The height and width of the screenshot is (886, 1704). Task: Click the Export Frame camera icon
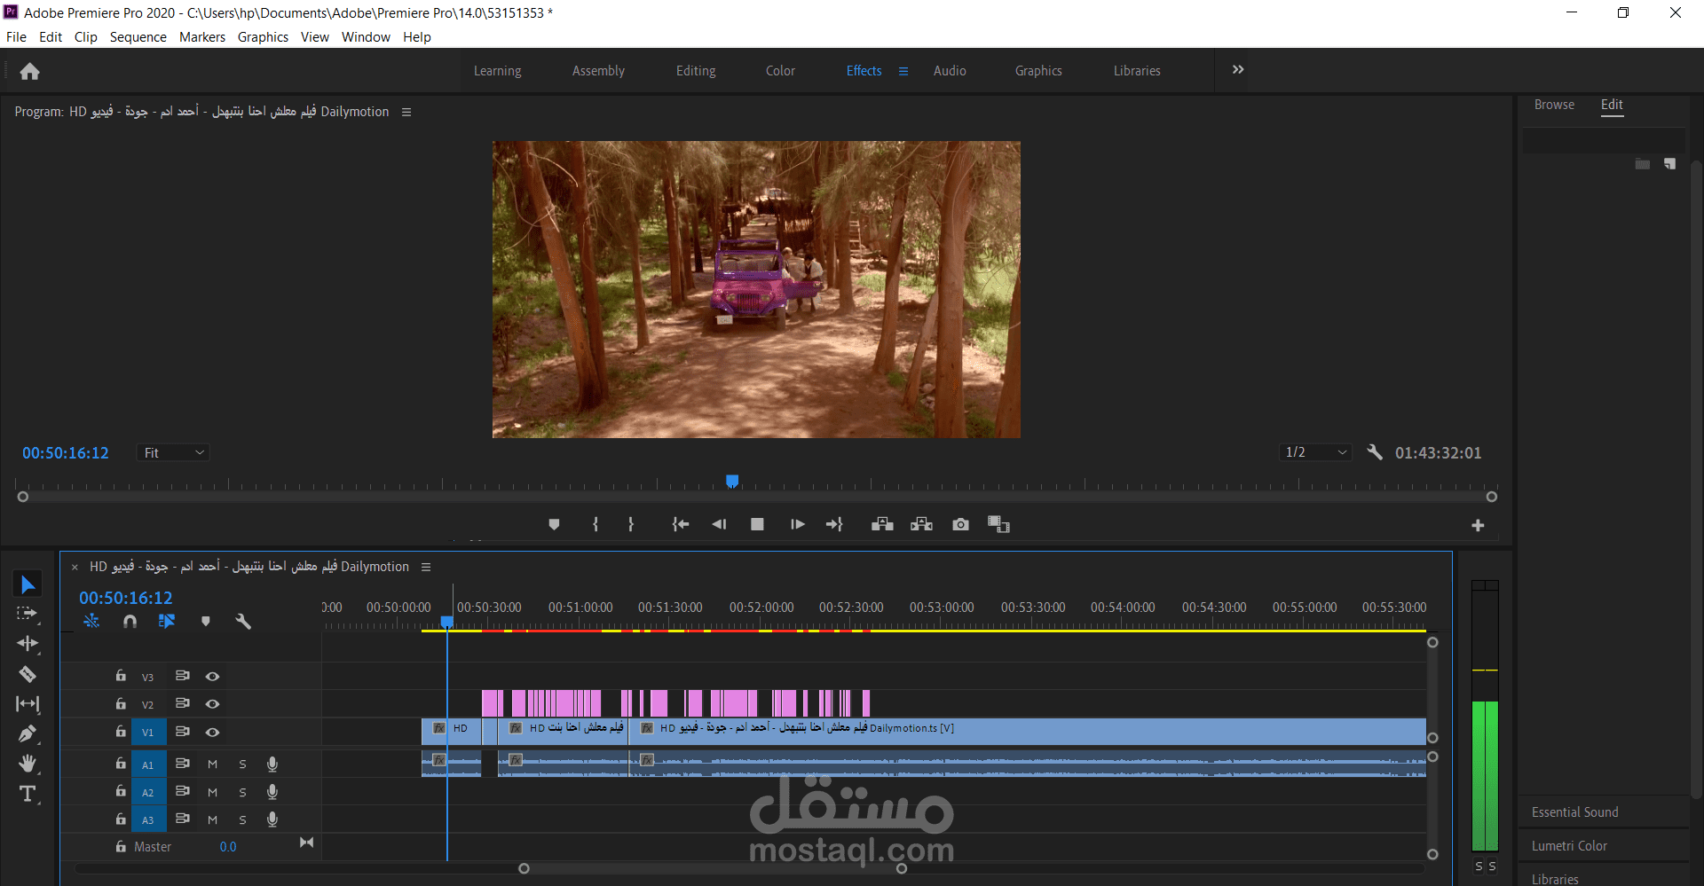point(960,525)
